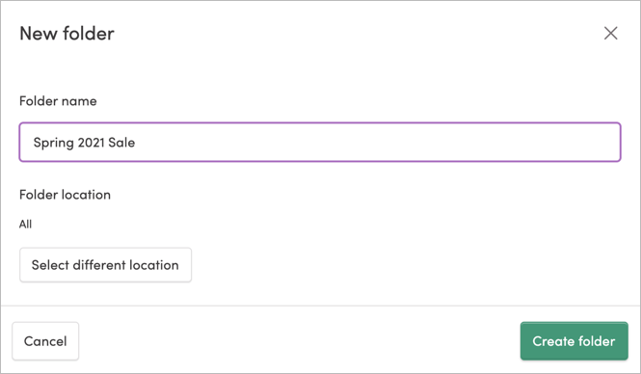Select the All location text
The width and height of the screenshot is (641, 374).
[x=25, y=224]
